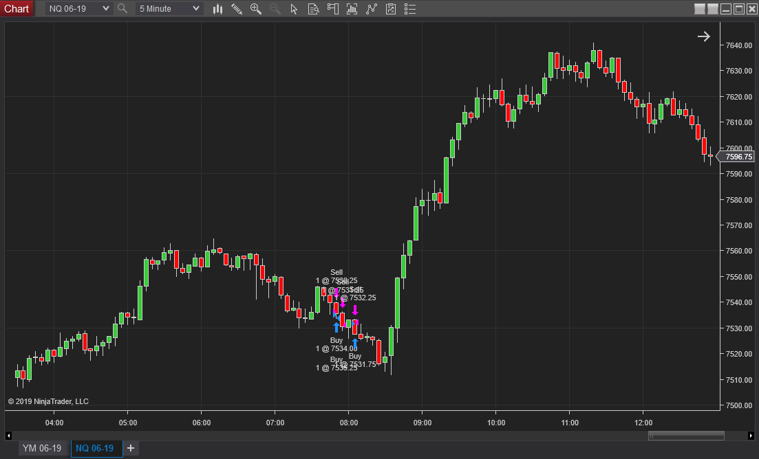
Task: Click the 7580.00 price axis label
Action: tap(738, 199)
